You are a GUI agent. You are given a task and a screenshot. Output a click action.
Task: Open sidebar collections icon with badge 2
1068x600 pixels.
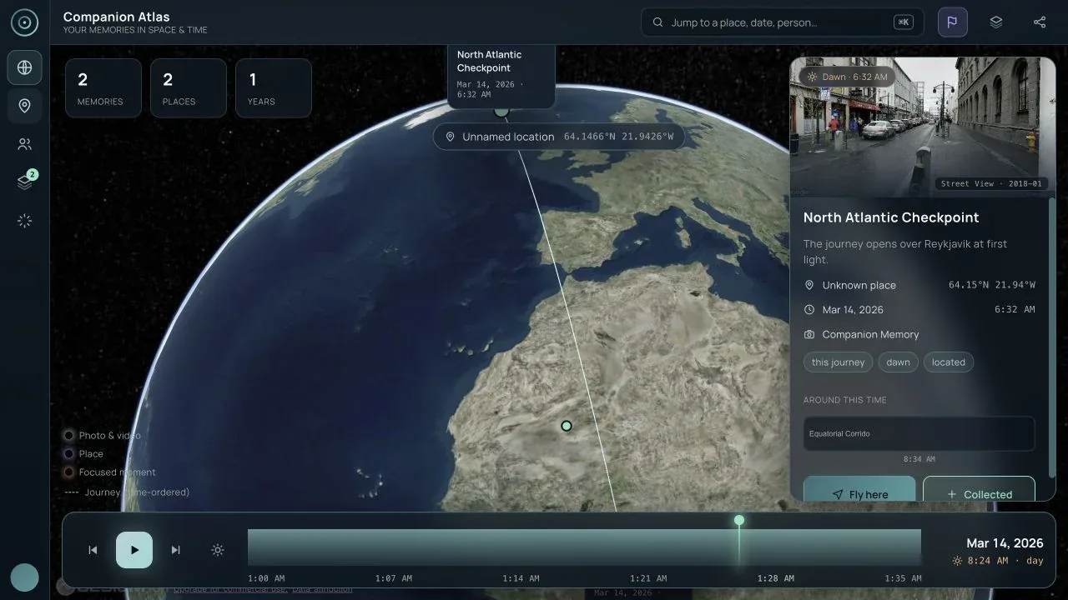24,182
